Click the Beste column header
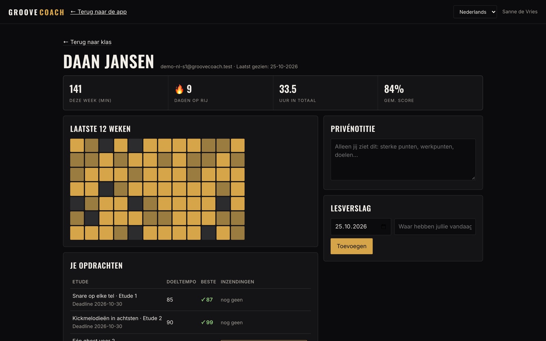 [208, 282]
